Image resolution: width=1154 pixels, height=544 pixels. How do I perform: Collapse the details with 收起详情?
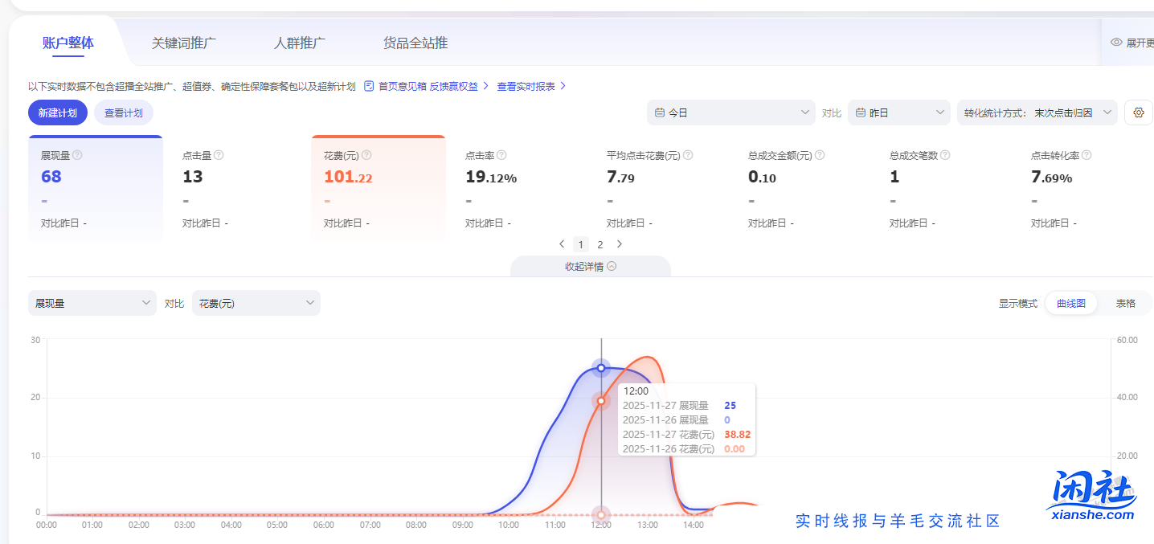[591, 265]
